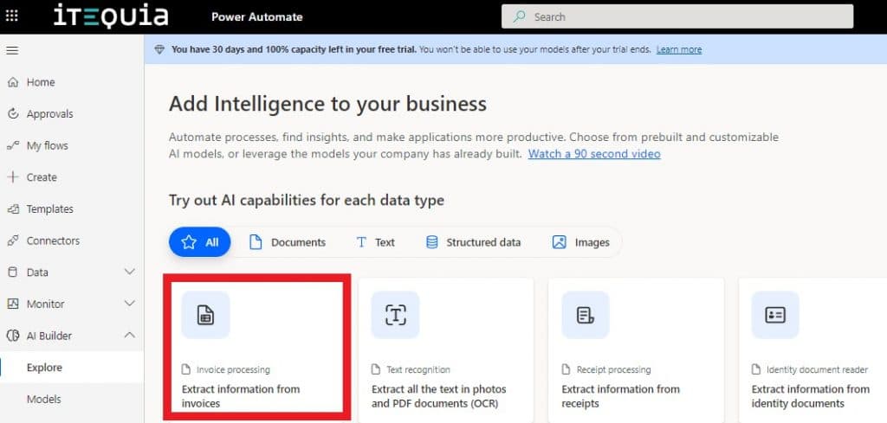The image size is (887, 423).
Task: Open Approvals in the sidebar
Action: 72,114
